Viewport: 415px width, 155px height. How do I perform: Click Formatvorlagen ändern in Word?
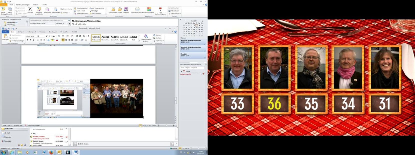[x=146, y=38]
